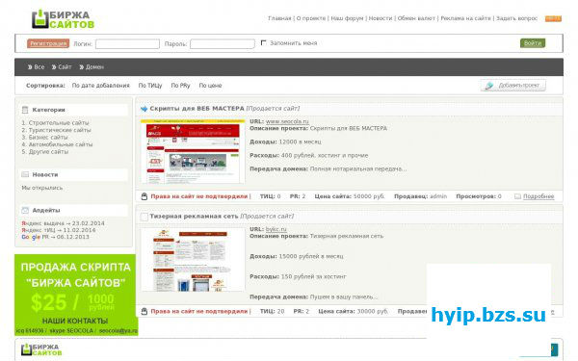Image resolution: width=578 pixels, height=361 pixels.
Task: Click the Добавить проект button
Action: coord(513,86)
